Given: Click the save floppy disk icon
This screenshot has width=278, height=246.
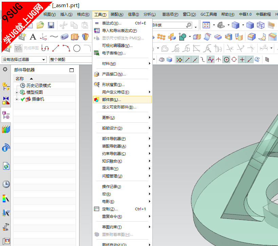Looking at the screenshot, I should [x=51, y=25].
